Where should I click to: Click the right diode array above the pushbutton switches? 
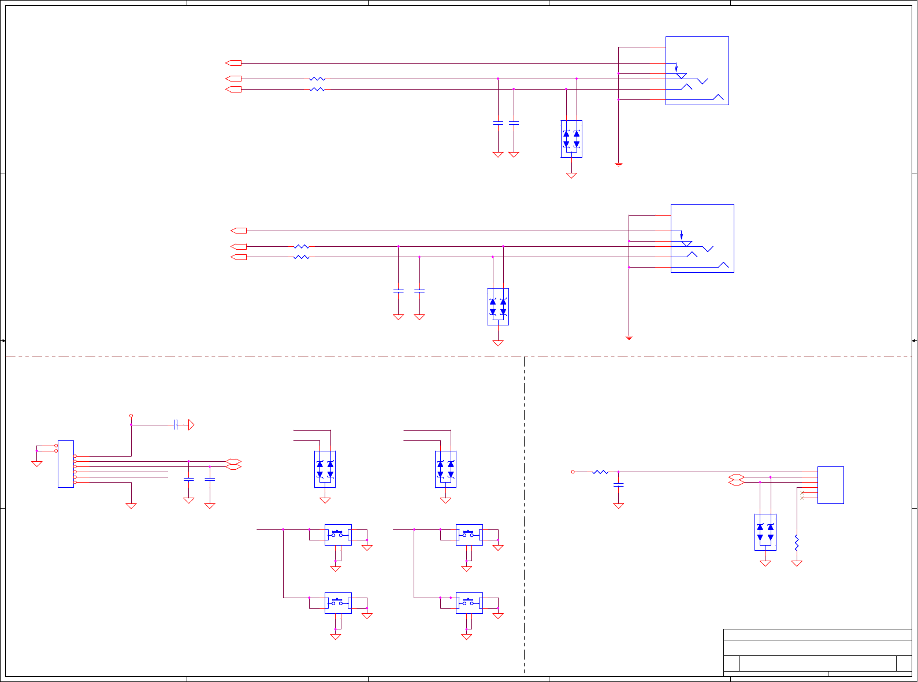pyautogui.click(x=445, y=469)
